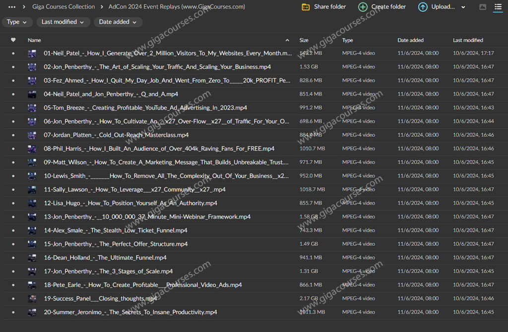Switch to thumbnail grid view
Viewport: 508px width, 332px height.
[483, 7]
